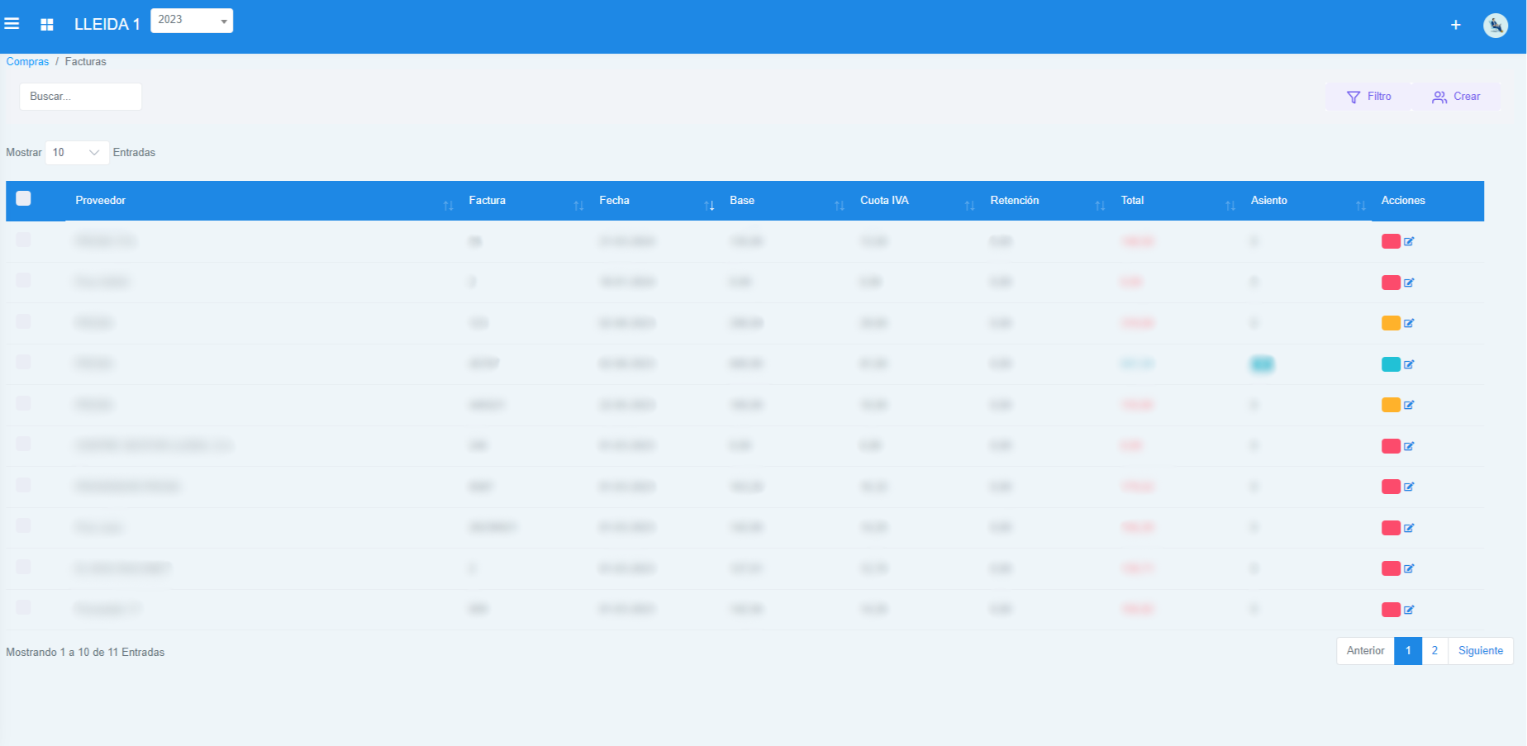The image size is (1527, 746).
Task: Check the first invoice row checkbox
Action: tap(23, 240)
